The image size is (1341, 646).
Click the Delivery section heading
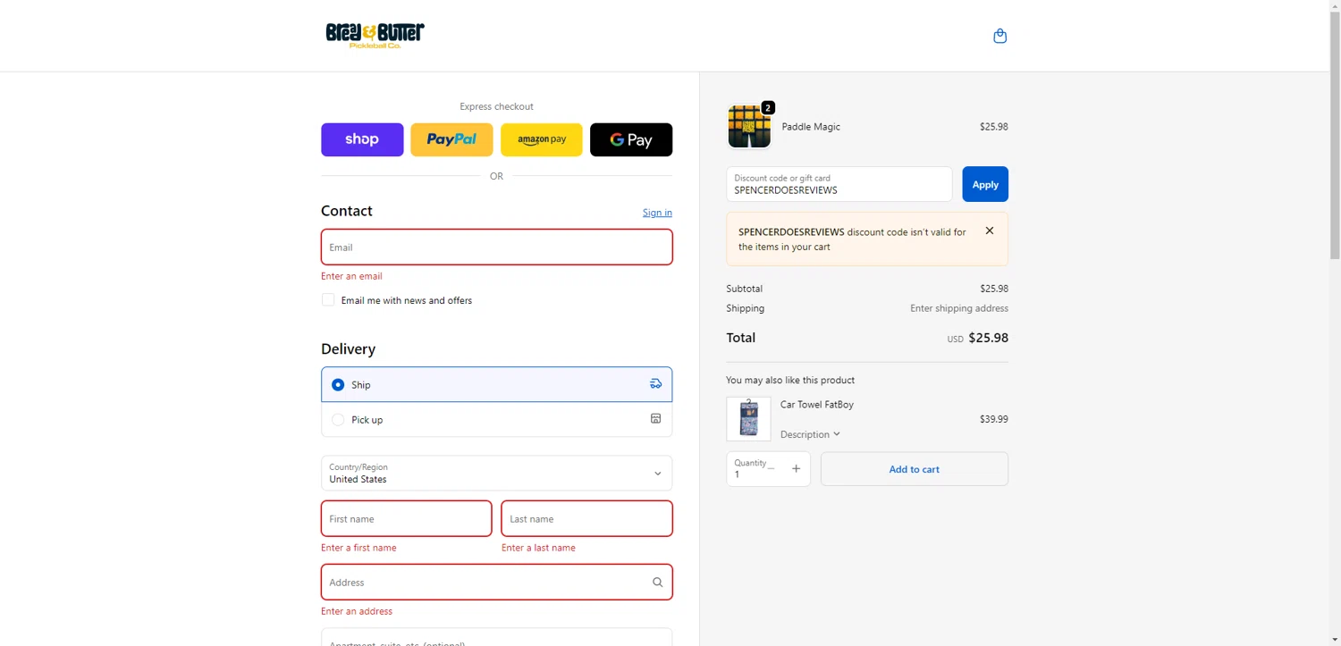[x=348, y=349]
